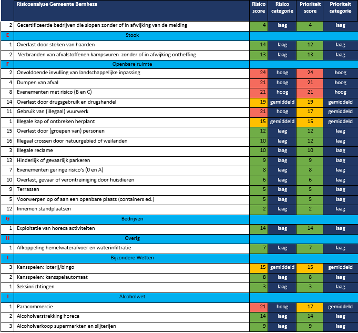
Task: Click red risico score 24 for landschappelijke inpassing
Action: coord(257,73)
